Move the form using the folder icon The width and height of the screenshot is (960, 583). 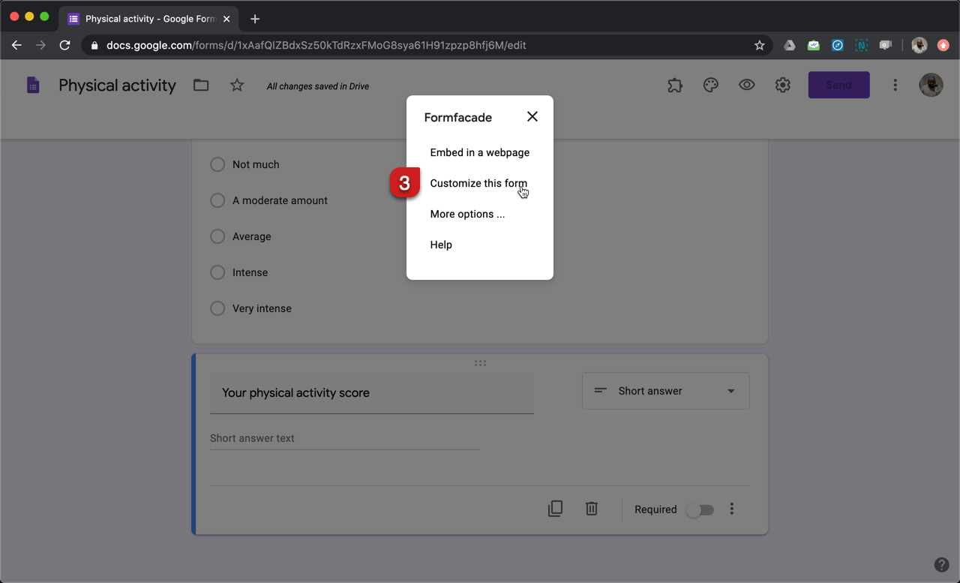coord(200,85)
